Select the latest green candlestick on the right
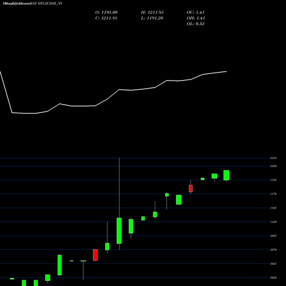Screen dimensions: 286x286 [227, 175]
